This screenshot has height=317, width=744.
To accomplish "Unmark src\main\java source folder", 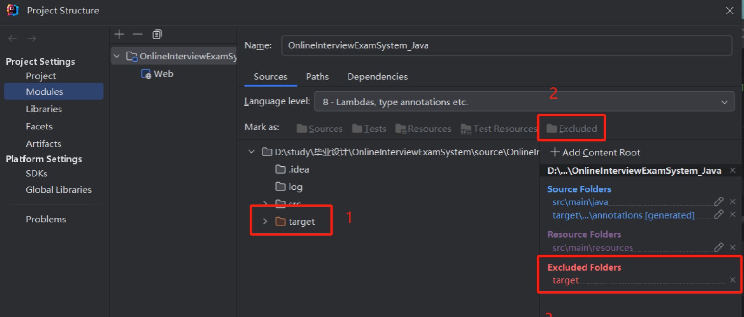I will (x=733, y=201).
